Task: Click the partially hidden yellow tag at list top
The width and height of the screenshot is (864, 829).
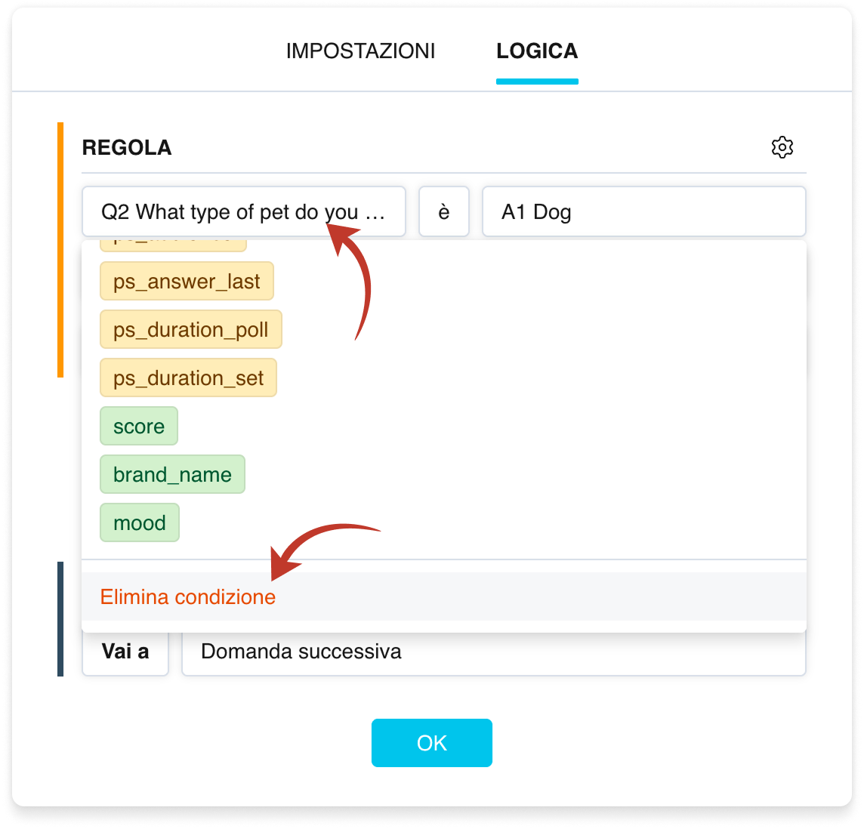Action: tap(173, 245)
